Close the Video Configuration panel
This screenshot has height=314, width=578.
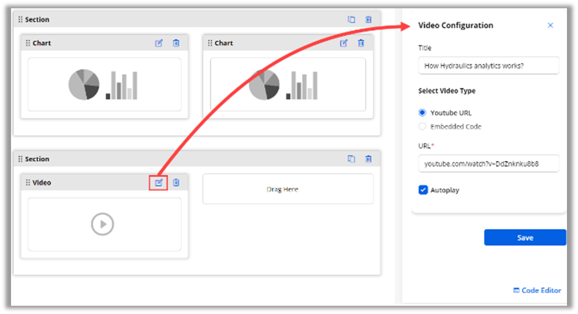(550, 25)
